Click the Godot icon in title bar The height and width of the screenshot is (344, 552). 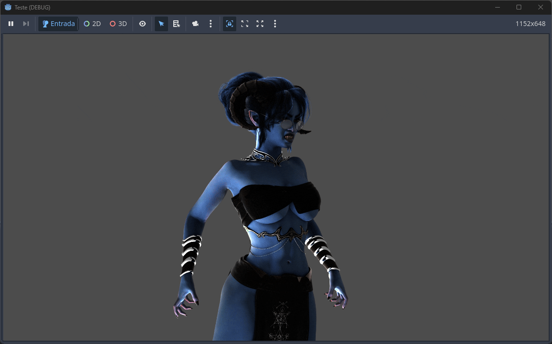click(8, 7)
